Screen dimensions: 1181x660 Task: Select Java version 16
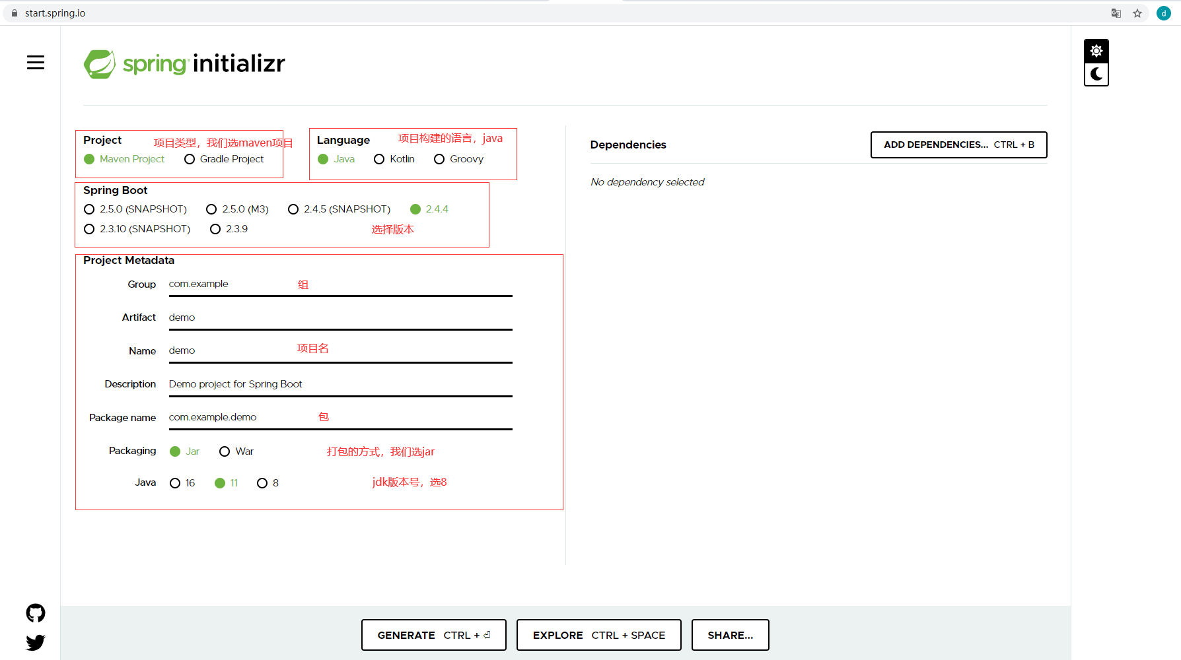(x=183, y=483)
